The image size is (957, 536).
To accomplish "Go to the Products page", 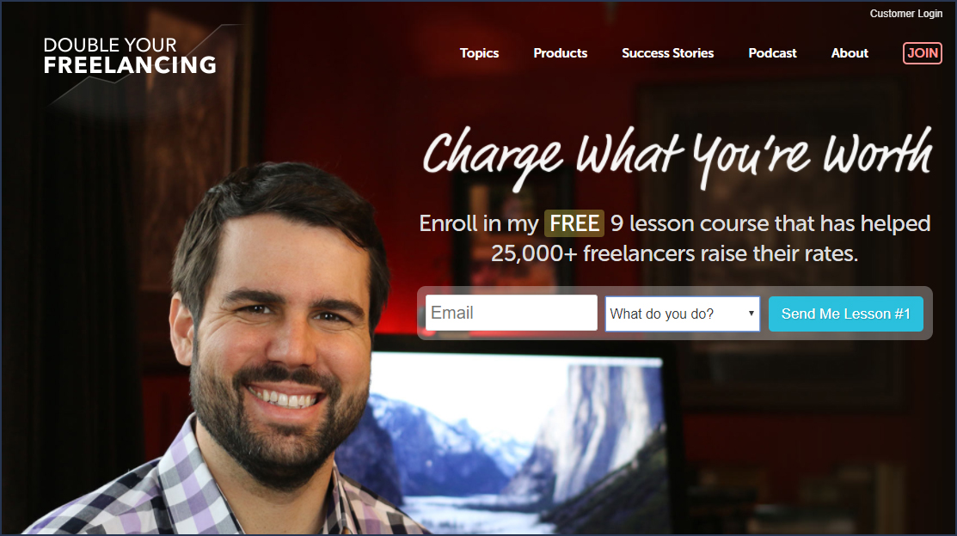I will point(561,53).
